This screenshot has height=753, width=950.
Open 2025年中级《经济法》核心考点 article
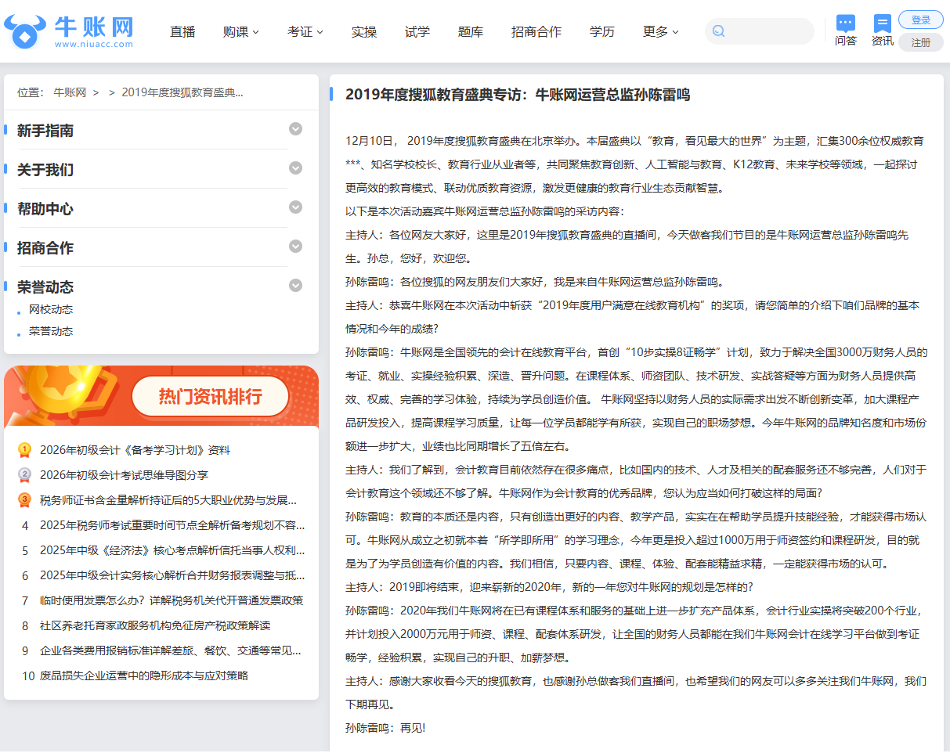tap(172, 550)
